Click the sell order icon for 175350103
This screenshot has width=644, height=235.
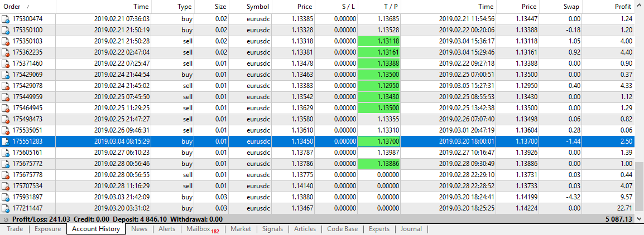[x=6, y=41]
